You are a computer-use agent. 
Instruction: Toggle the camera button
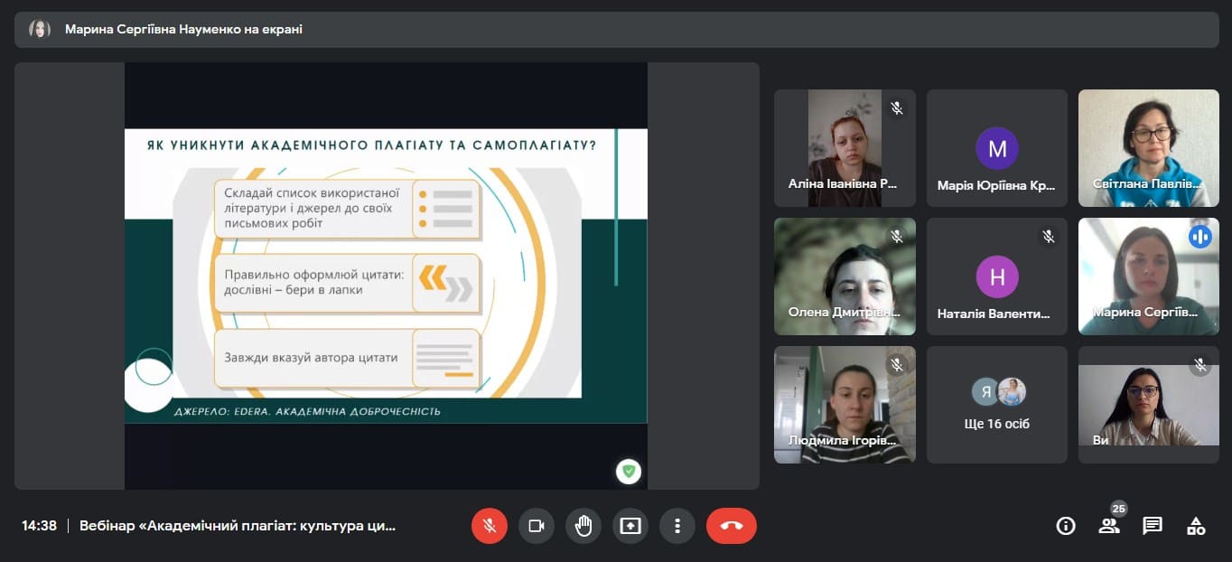(537, 526)
